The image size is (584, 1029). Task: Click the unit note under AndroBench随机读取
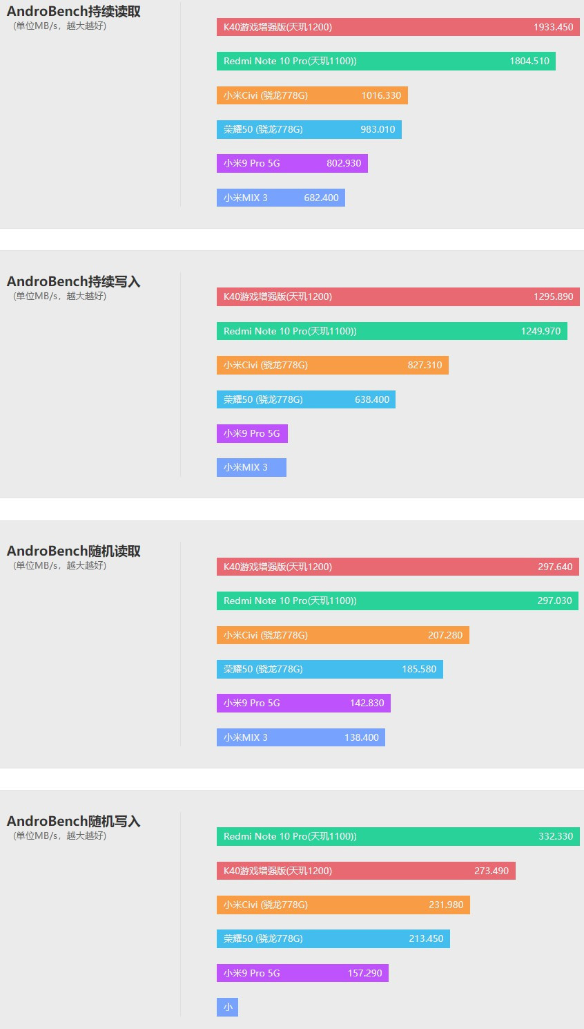pyautogui.click(x=60, y=565)
